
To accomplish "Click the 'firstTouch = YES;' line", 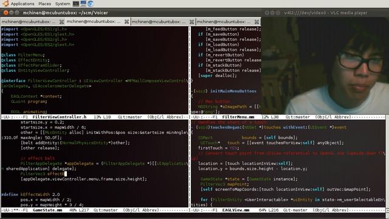I will pyautogui.click(x=218, y=148).
